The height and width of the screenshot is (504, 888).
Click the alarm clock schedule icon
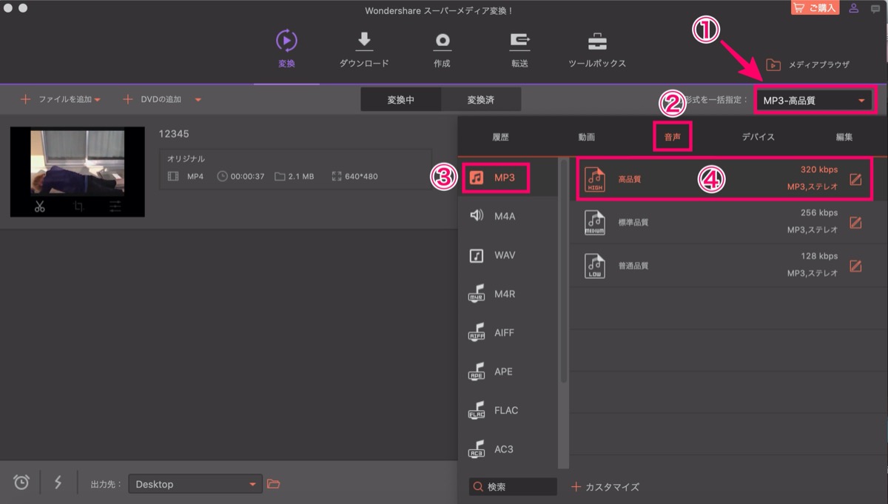(x=21, y=482)
